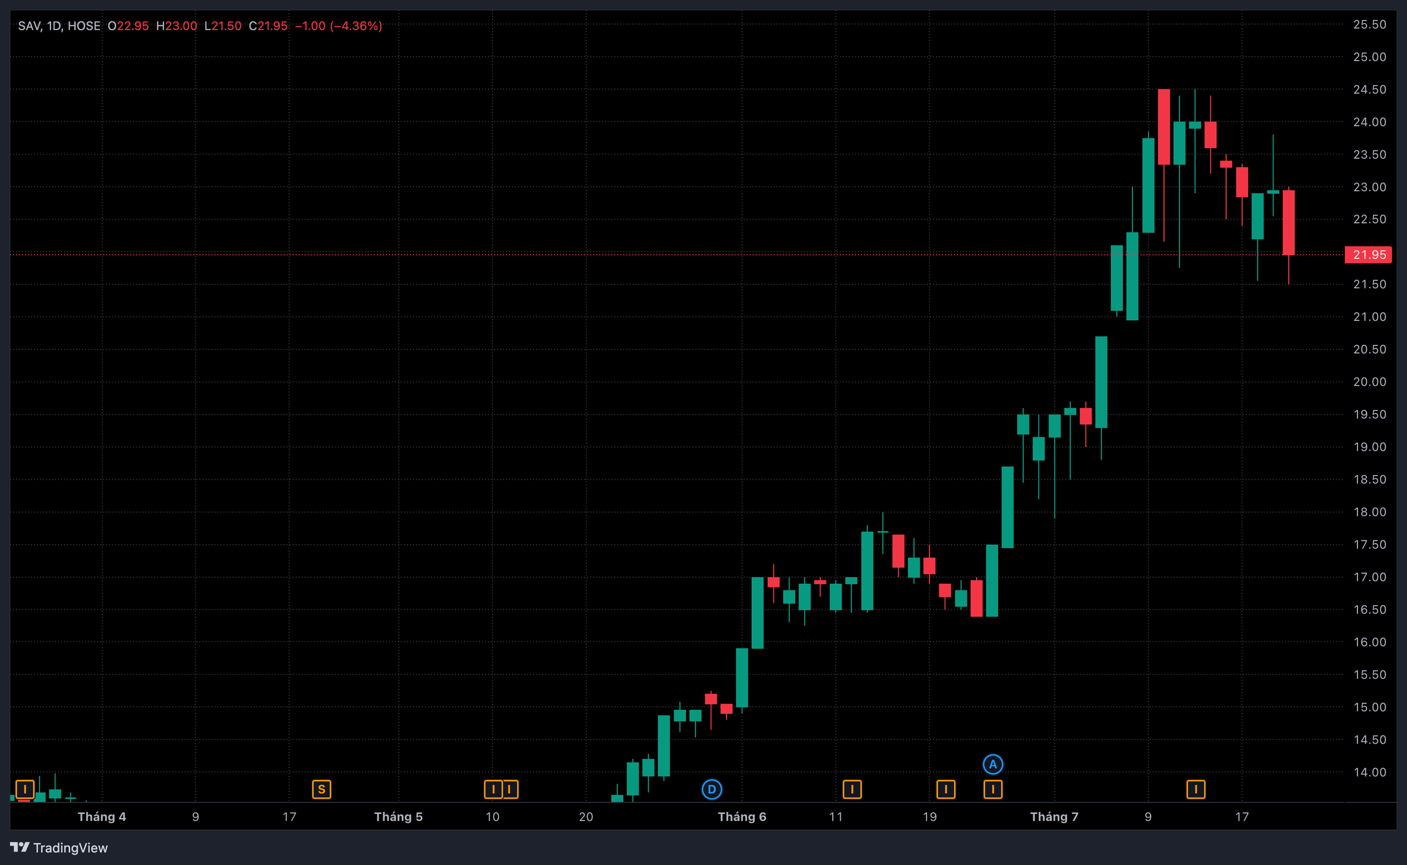
Task: Click the close value C21.95
Action: click(268, 26)
